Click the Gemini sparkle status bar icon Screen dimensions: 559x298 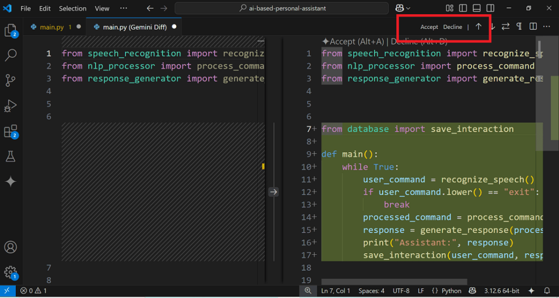(x=531, y=291)
